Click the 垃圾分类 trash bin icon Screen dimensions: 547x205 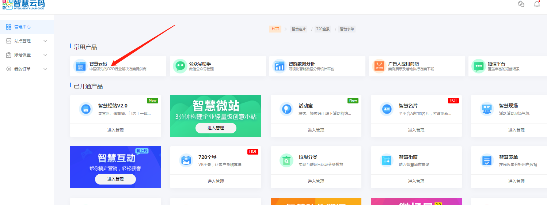286,160
